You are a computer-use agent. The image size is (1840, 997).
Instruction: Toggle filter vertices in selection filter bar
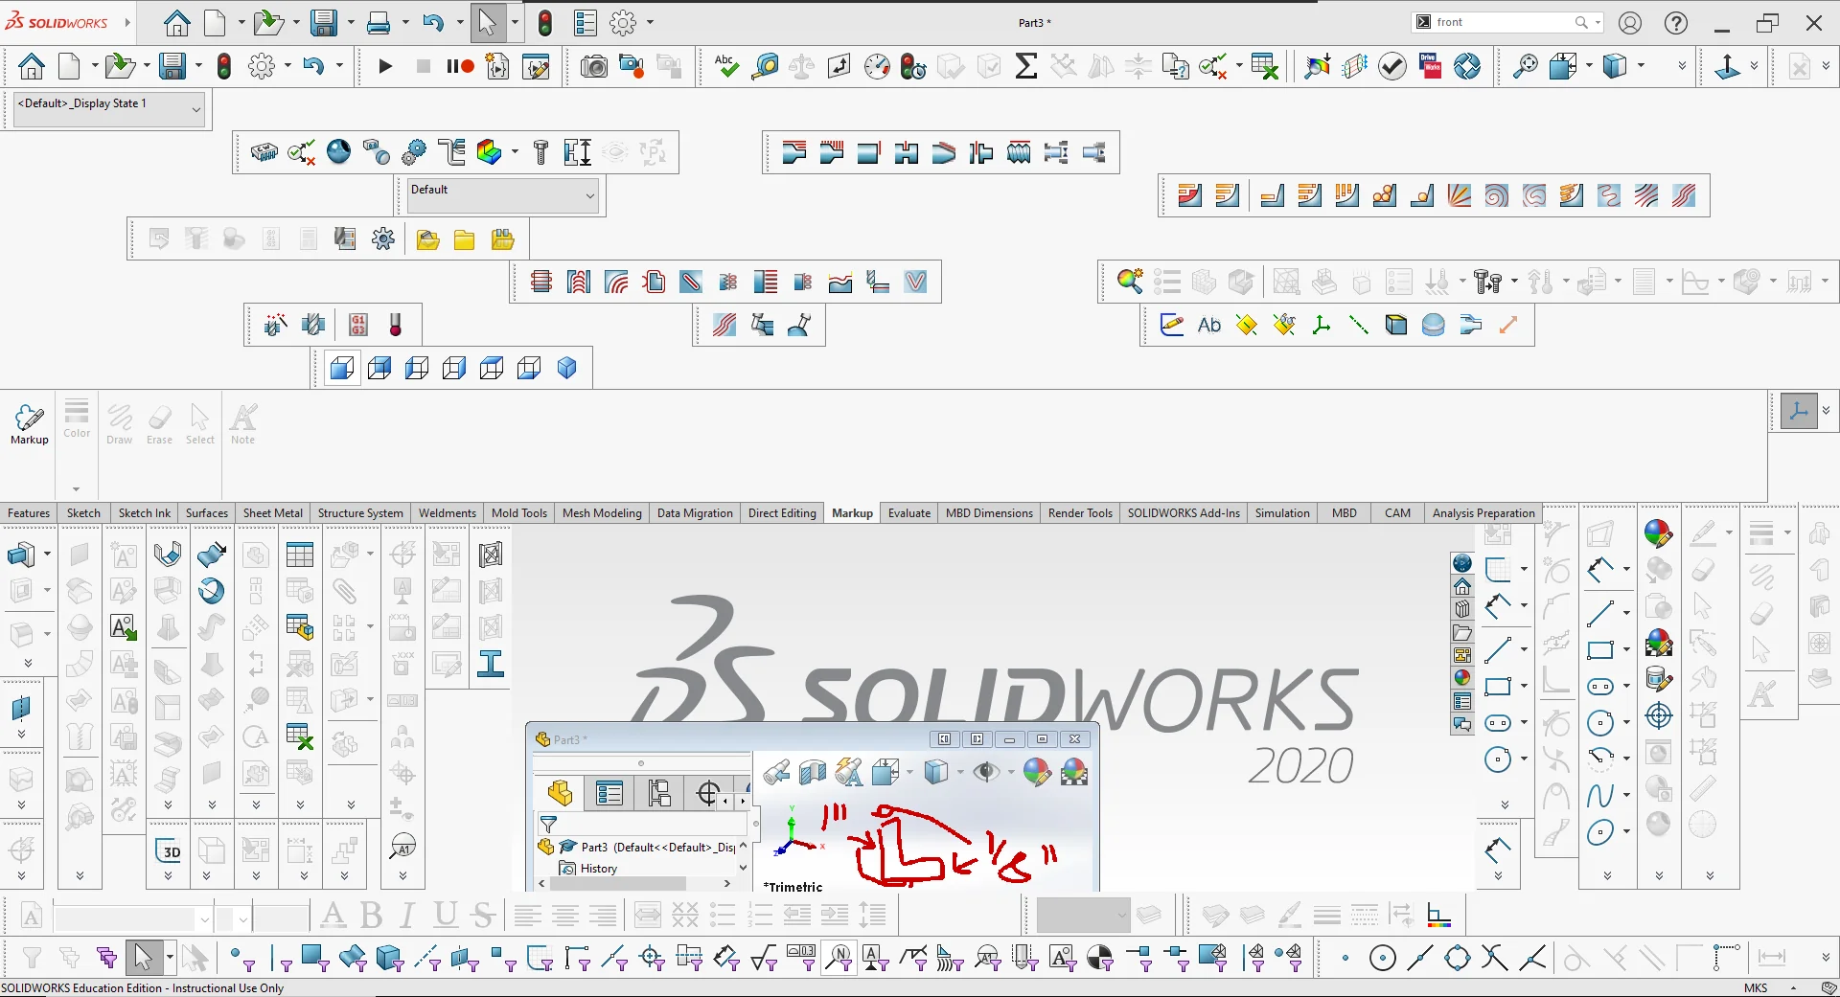(x=242, y=958)
